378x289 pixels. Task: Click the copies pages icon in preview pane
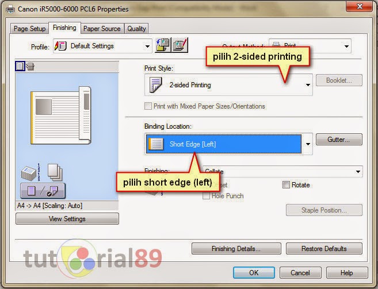pyautogui.click(x=55, y=172)
